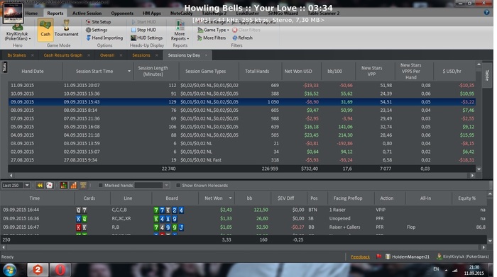Viewport: 497px width, 277px height.
Task: Switch to the By Stakes report tab
Action: coord(16,55)
